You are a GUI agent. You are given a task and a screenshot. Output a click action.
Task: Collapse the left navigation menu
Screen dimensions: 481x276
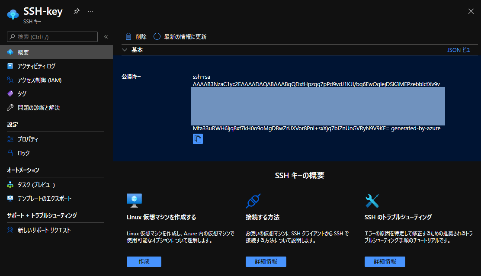[106, 37]
